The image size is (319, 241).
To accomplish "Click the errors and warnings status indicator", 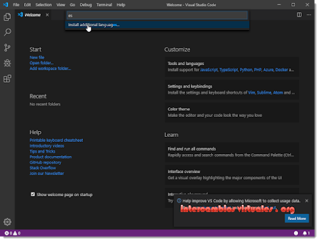I will click(12, 233).
